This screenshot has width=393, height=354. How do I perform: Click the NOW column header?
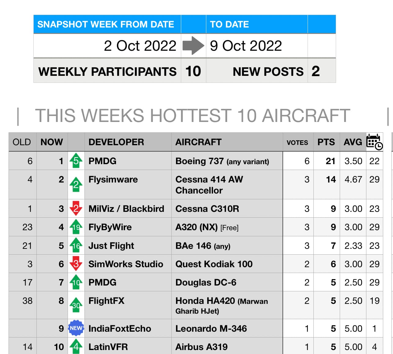coord(52,142)
